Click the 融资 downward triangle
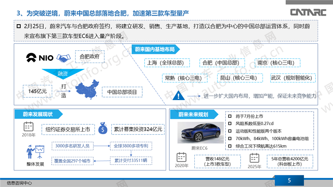The height and width of the screenshot is (187, 333). click(x=63, y=74)
